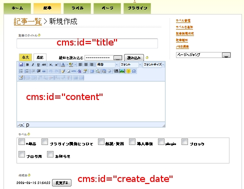Viewport: 244px width, 189px height.
Task: Click inside the article body editor area
Action: (91, 101)
